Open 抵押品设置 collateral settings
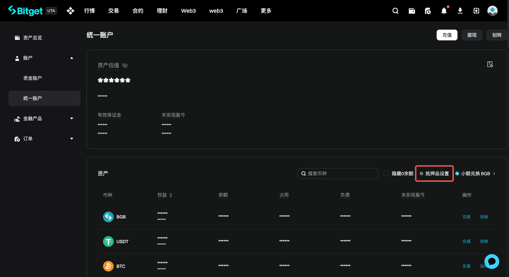 tap(435, 174)
